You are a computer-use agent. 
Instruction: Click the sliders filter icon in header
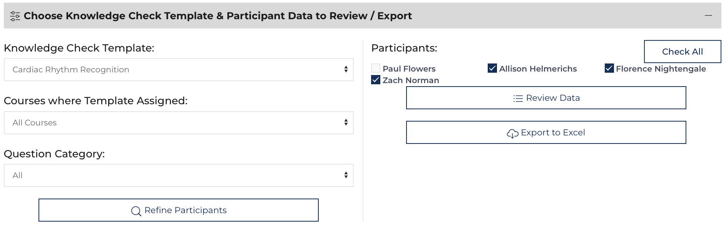click(x=15, y=16)
